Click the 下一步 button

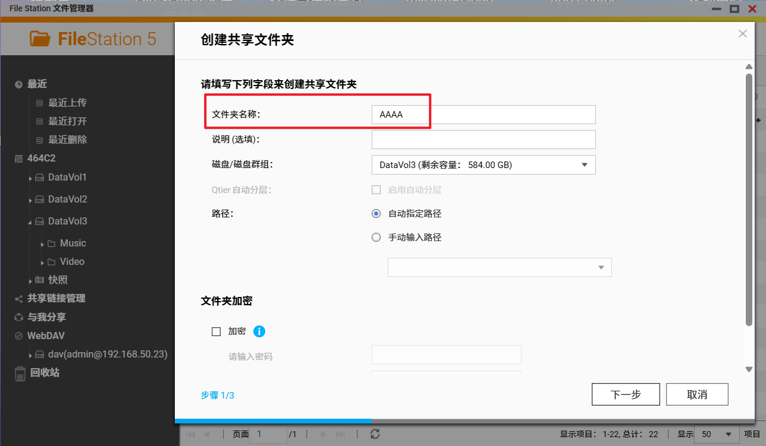point(626,394)
